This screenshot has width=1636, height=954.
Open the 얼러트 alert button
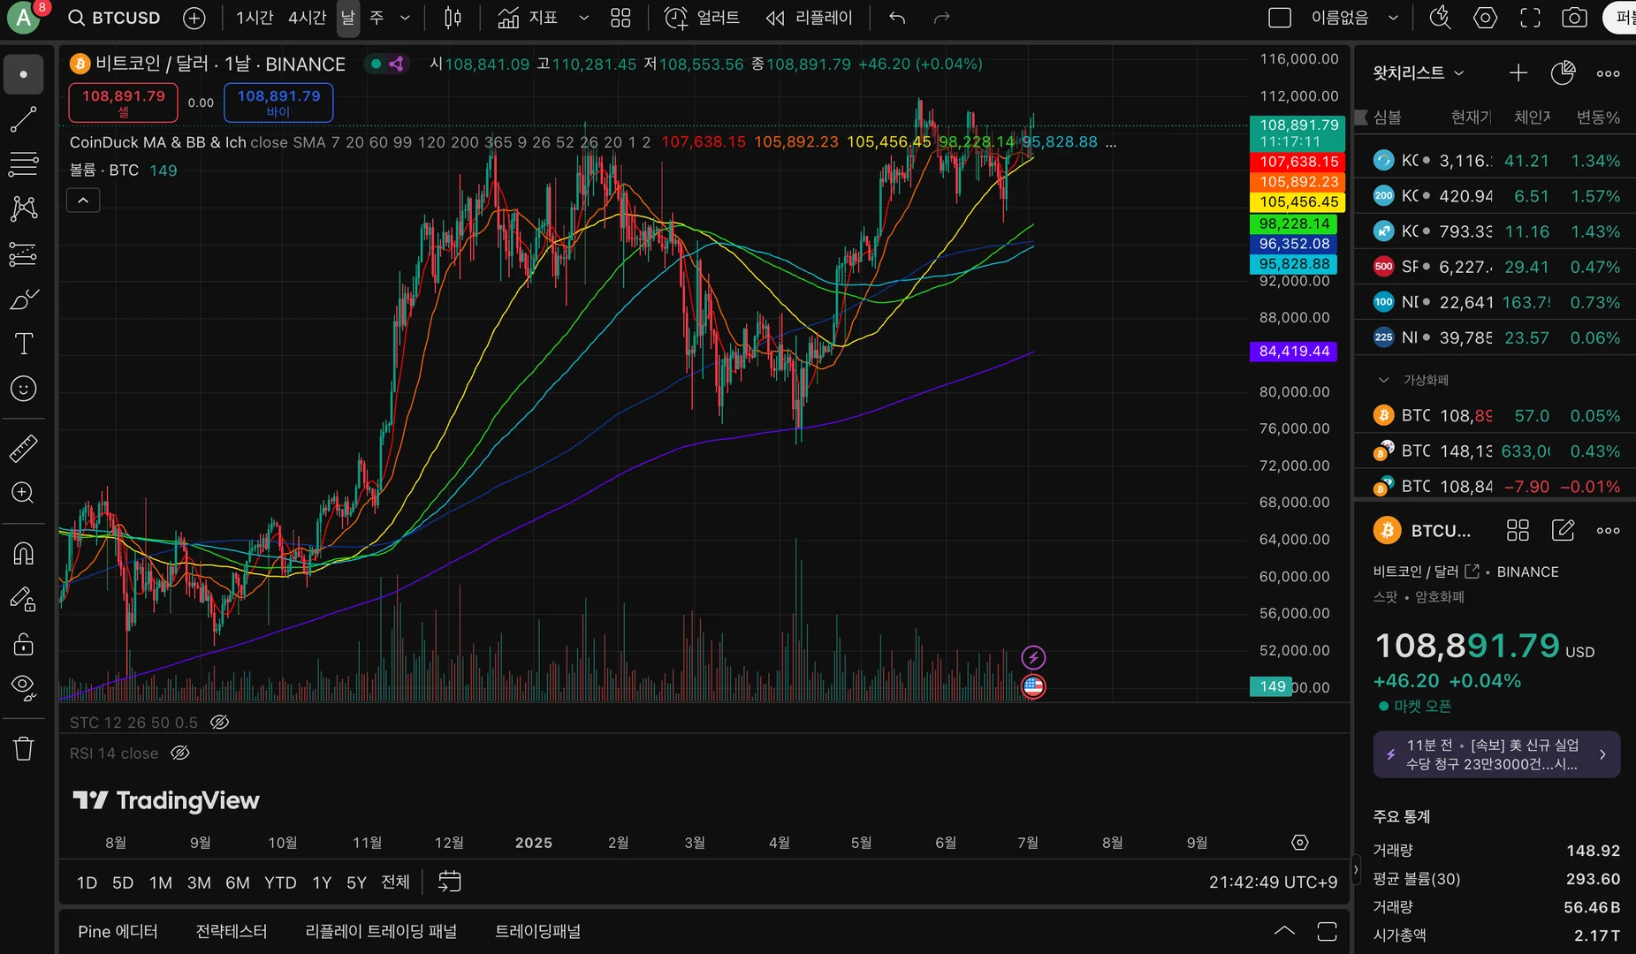coord(702,18)
